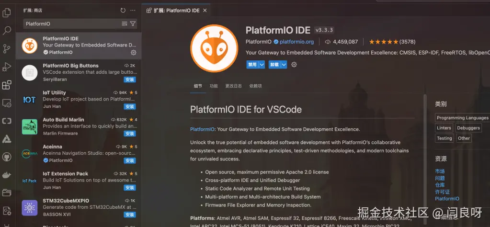Expand the 卸载 dropdown arrow
Screen dimensions: 490x227
click(284, 65)
